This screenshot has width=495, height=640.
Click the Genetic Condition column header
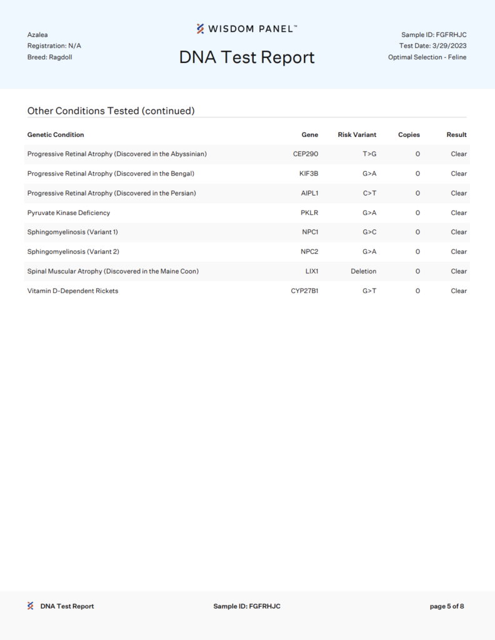coord(56,135)
